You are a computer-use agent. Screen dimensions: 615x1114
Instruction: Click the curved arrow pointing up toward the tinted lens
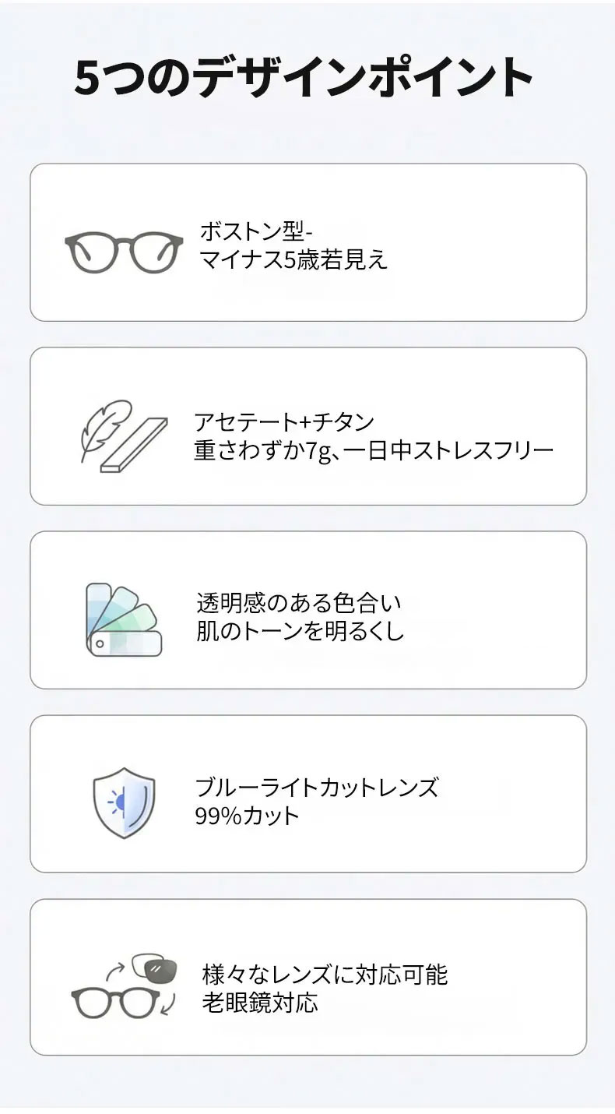pos(114,968)
